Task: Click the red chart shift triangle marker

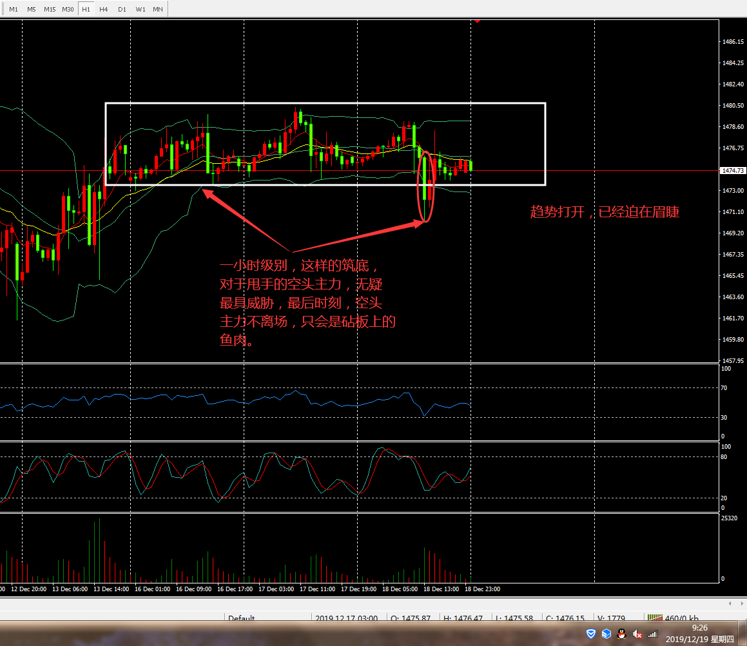Action: point(477,21)
